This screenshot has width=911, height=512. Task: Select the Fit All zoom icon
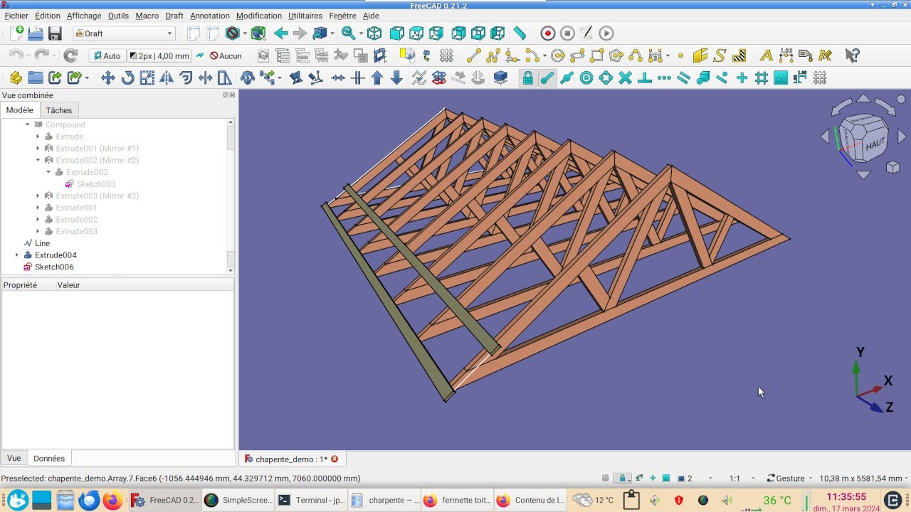[x=348, y=33]
